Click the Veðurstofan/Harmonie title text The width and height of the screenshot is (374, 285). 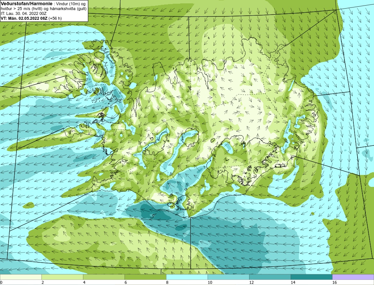(x=26, y=3)
